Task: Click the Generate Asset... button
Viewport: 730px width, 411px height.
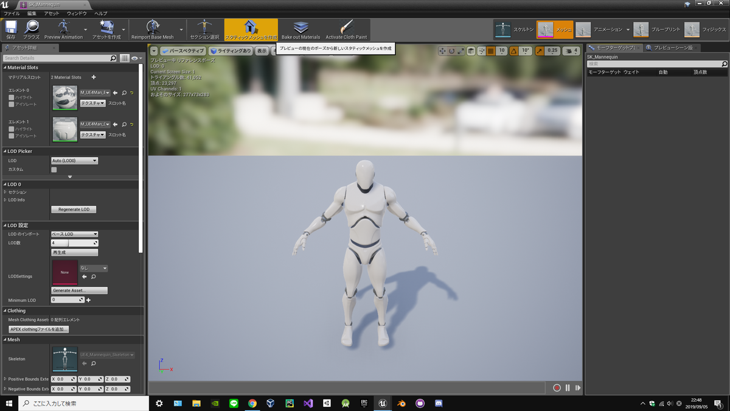Action: [x=79, y=290]
